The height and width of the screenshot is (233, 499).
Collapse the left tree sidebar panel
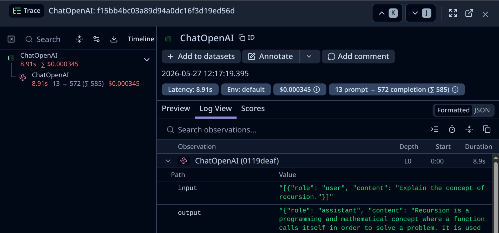pos(11,39)
